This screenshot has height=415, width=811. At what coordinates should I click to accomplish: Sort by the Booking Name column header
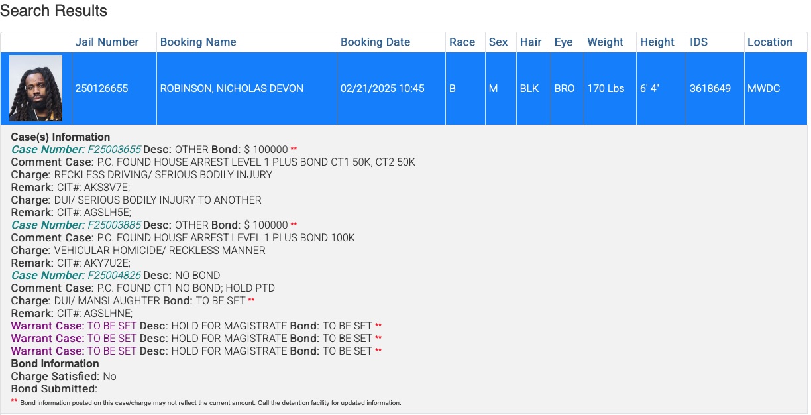(x=198, y=42)
